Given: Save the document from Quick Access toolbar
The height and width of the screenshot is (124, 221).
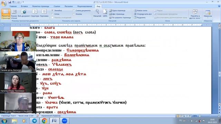Looking at the screenshot, I should pyautogui.click(x=10, y=2).
